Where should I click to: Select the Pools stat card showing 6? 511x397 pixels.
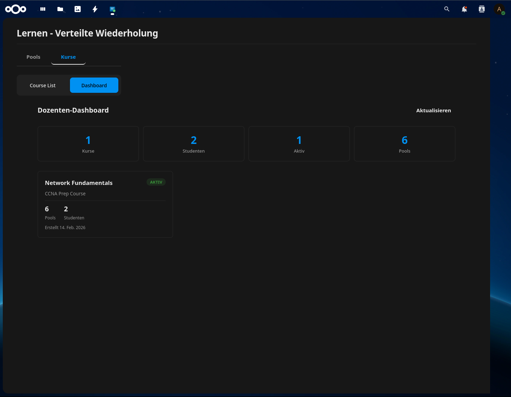click(x=404, y=144)
